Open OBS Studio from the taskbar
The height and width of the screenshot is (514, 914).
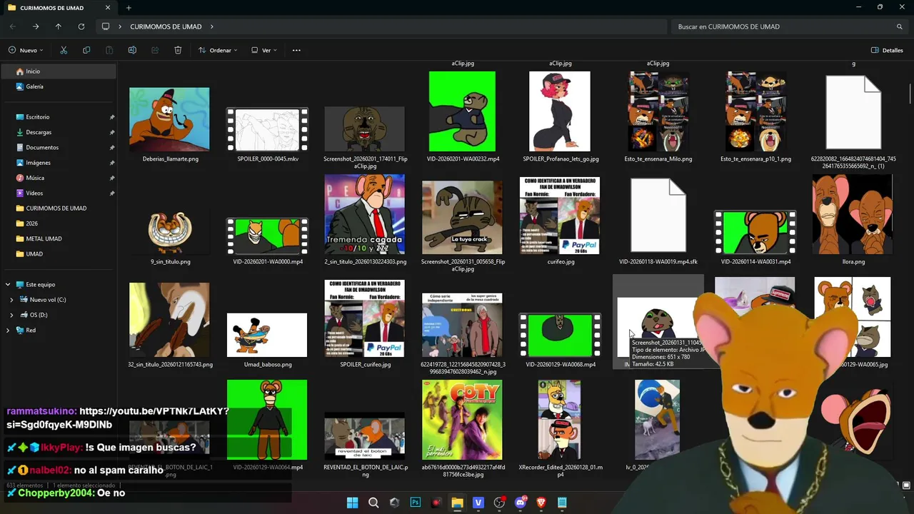pyautogui.click(x=499, y=503)
